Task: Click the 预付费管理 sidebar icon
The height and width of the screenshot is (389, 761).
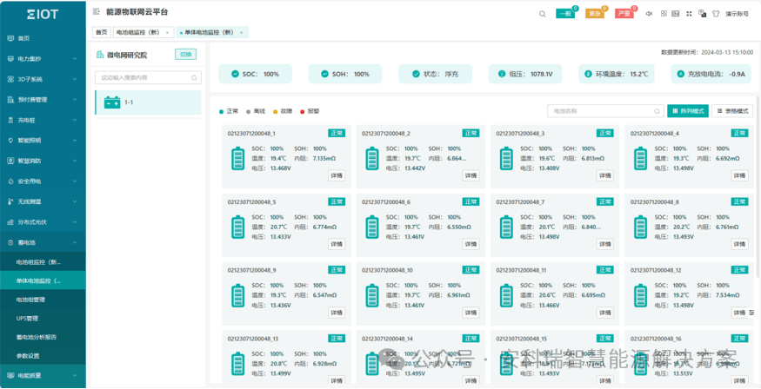Action: [10, 99]
